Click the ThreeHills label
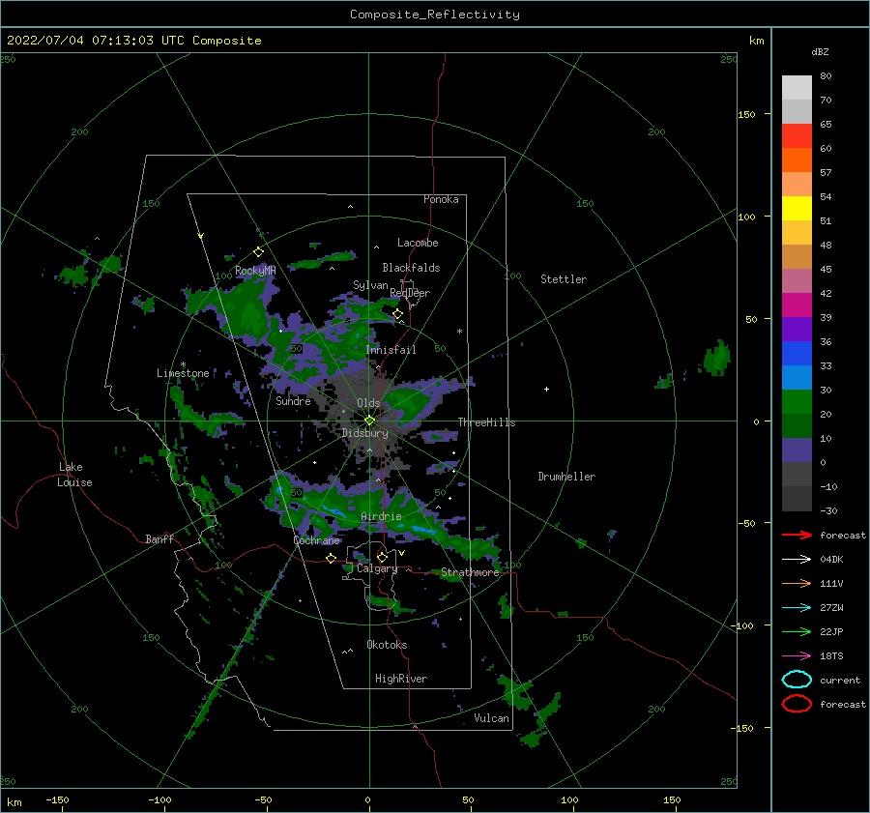This screenshot has width=870, height=813. pyautogui.click(x=486, y=422)
